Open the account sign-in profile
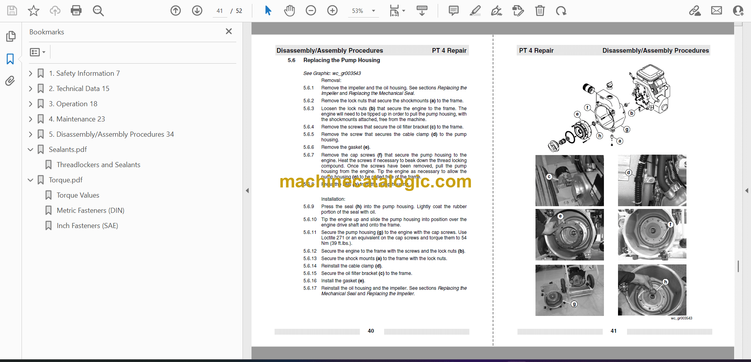This screenshot has height=362, width=751. click(738, 11)
